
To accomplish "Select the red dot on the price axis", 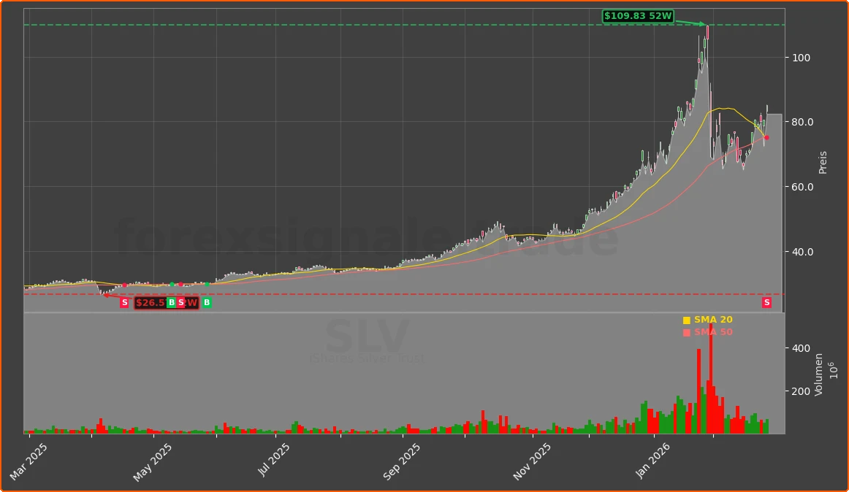I will tap(766, 137).
